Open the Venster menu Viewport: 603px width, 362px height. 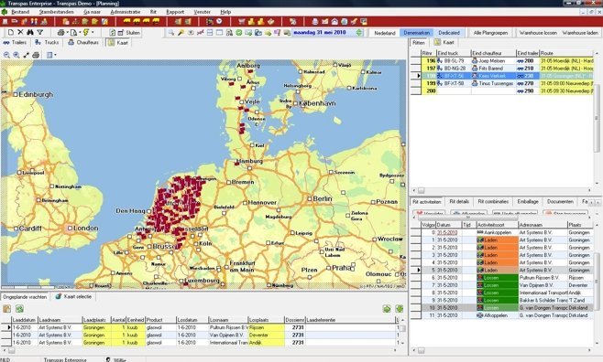point(202,12)
